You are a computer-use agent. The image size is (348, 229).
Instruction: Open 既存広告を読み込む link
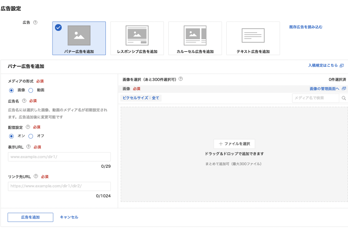coord(305,27)
